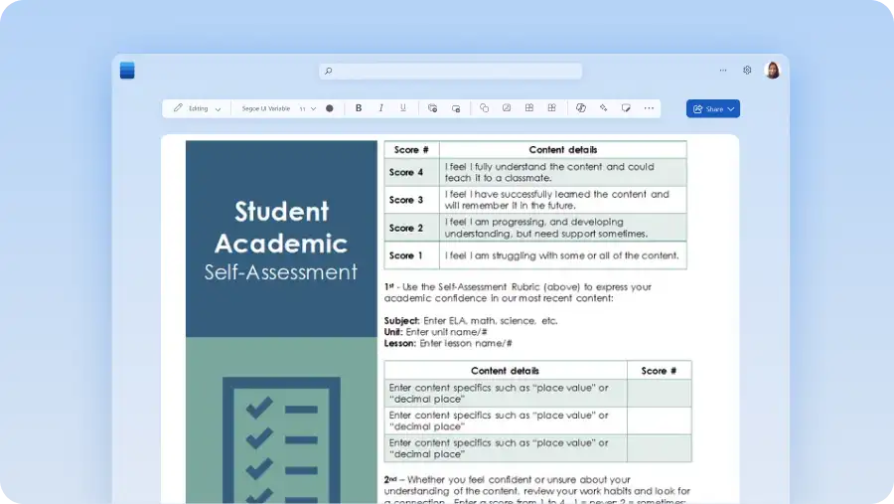Click the first insert icon after Underline
Screen dimensions: 894x504
coord(433,108)
